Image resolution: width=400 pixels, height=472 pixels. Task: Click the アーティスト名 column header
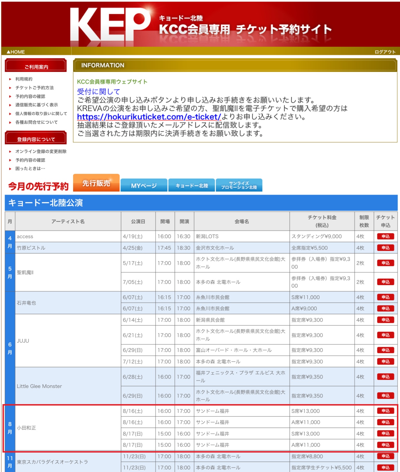tap(68, 221)
